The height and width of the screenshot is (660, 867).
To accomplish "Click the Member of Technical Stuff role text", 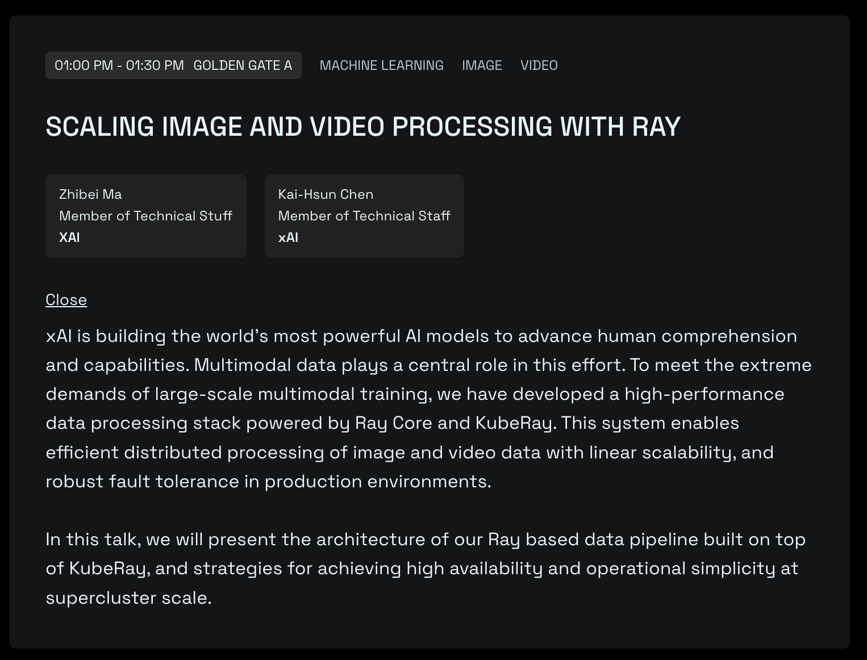I will [x=145, y=216].
